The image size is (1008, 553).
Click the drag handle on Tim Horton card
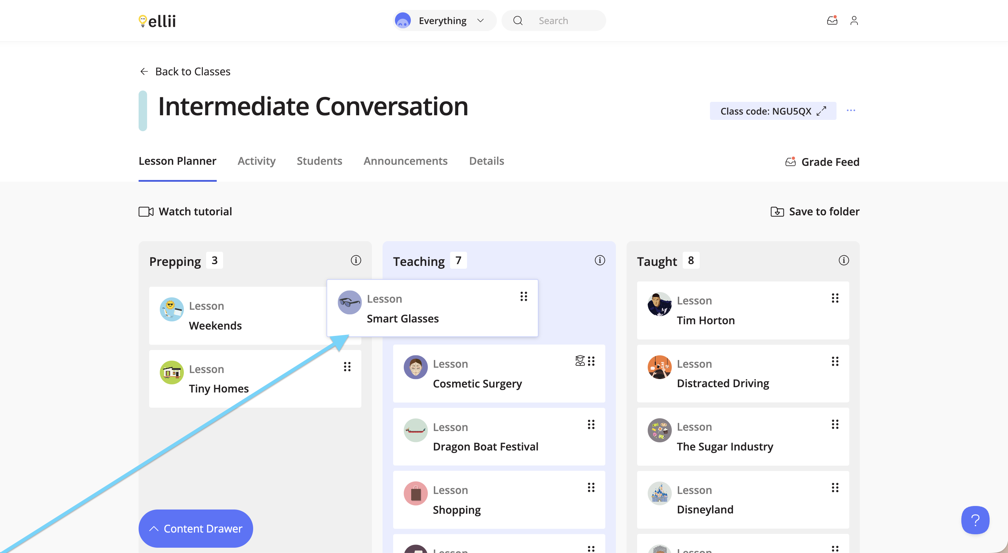(x=835, y=298)
